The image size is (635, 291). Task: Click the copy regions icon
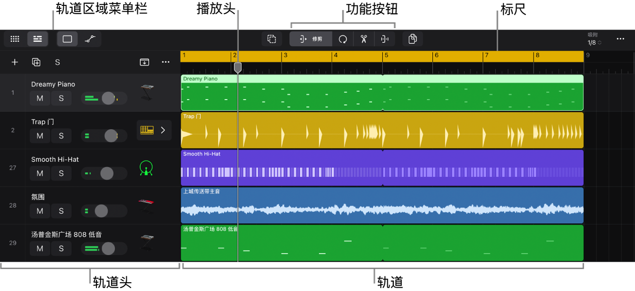click(413, 39)
